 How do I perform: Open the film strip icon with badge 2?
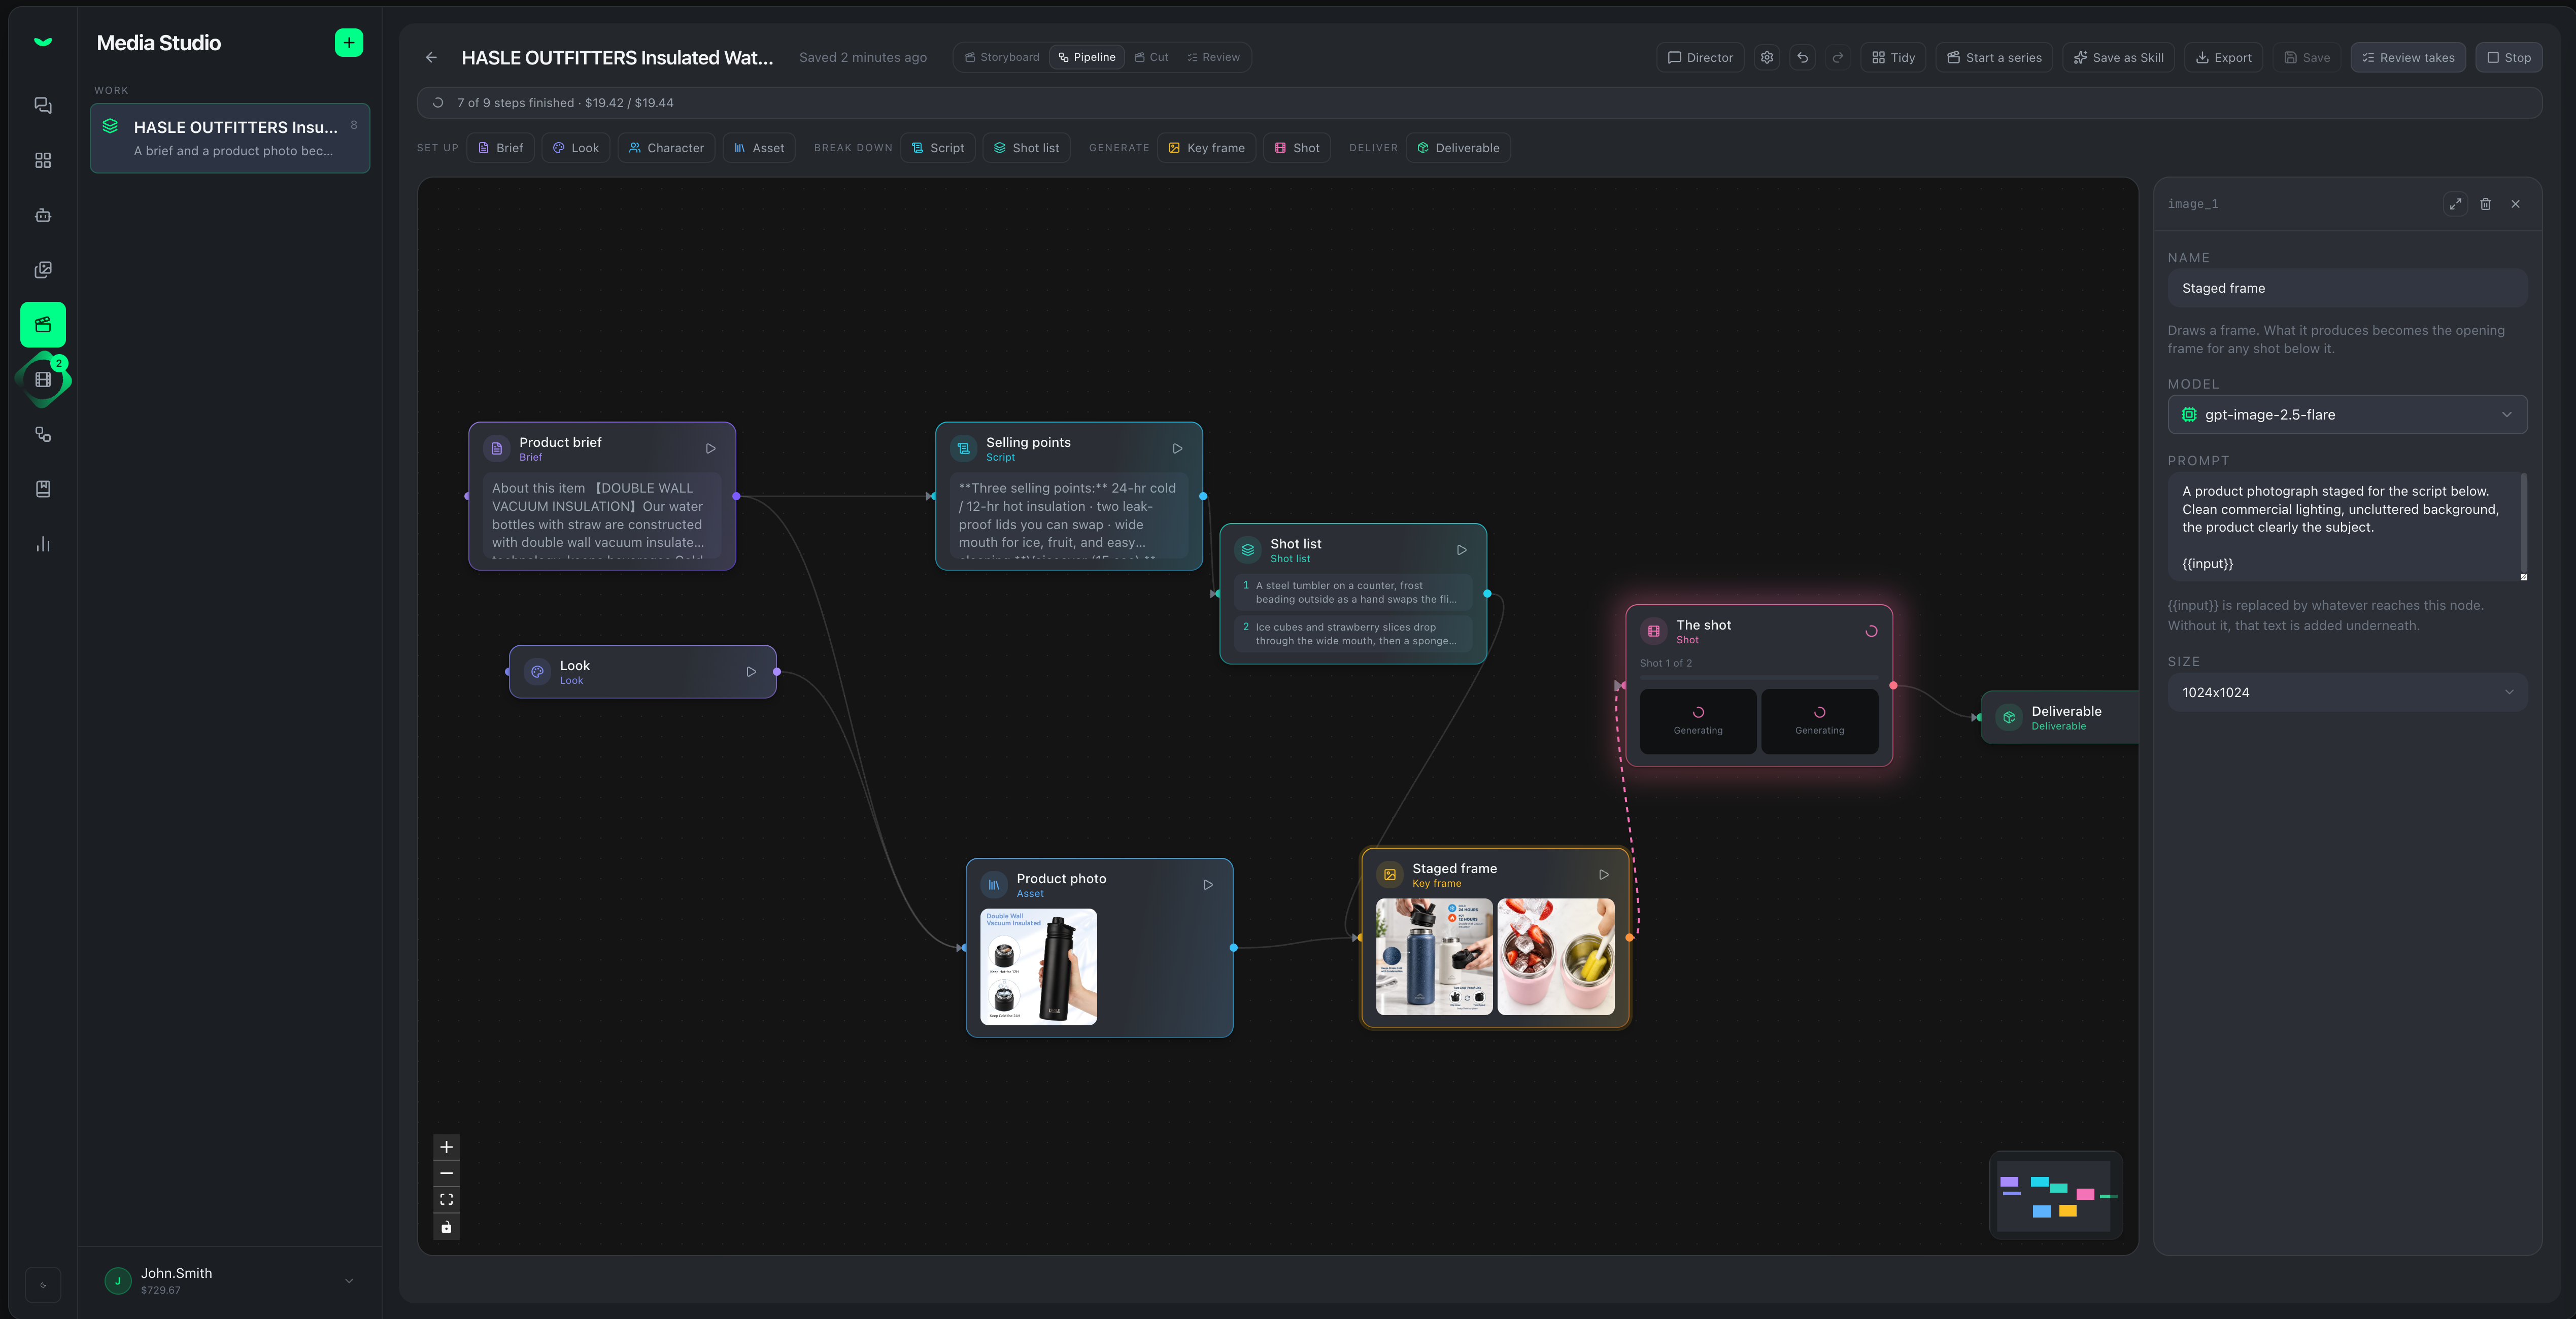43,379
